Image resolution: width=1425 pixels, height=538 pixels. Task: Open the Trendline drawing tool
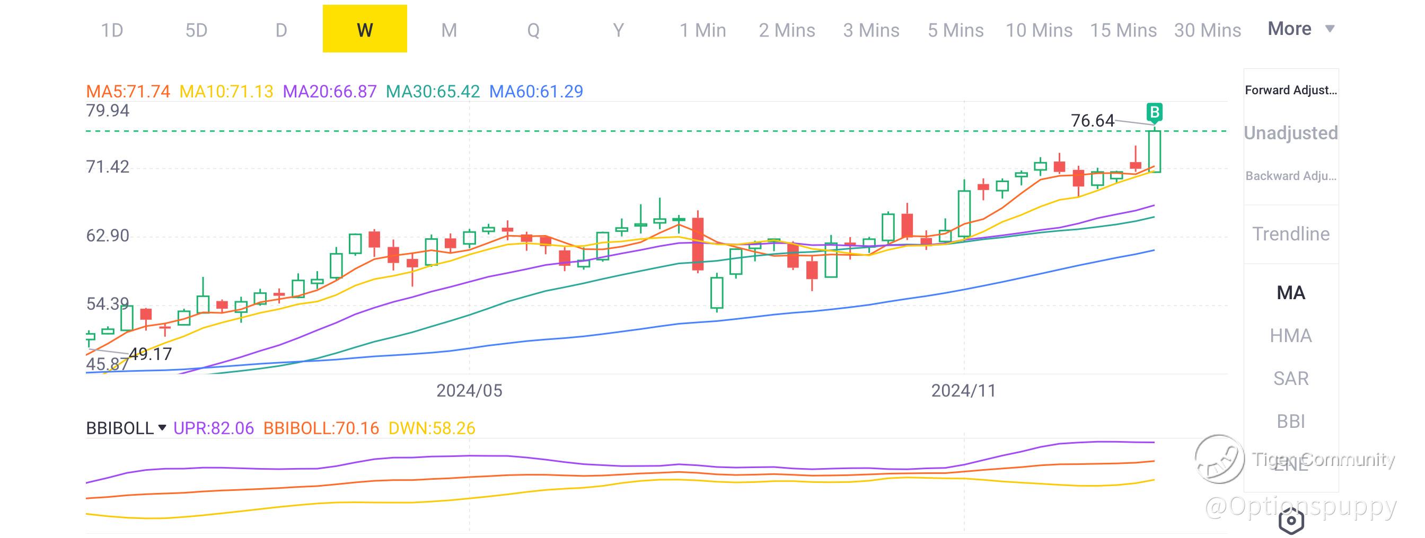(1290, 234)
